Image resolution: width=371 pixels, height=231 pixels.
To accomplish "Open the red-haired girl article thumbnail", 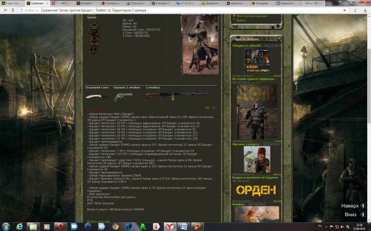I will coord(257,160).
